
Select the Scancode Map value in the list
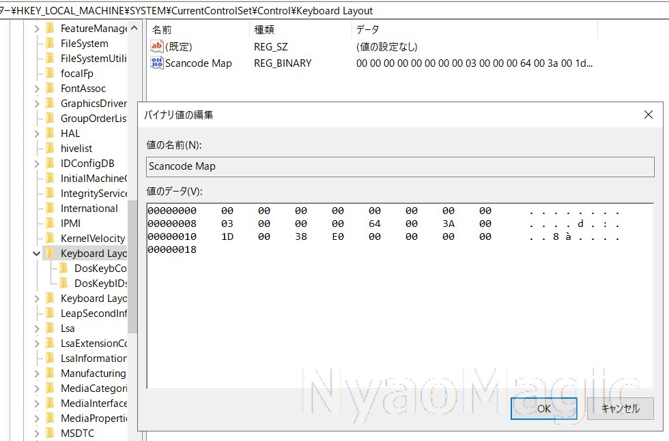pyautogui.click(x=199, y=63)
